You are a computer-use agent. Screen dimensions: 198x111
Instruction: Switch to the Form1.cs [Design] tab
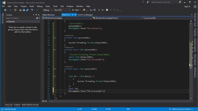click(x=85, y=15)
